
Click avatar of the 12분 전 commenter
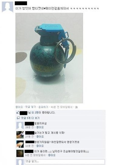[20, 144]
